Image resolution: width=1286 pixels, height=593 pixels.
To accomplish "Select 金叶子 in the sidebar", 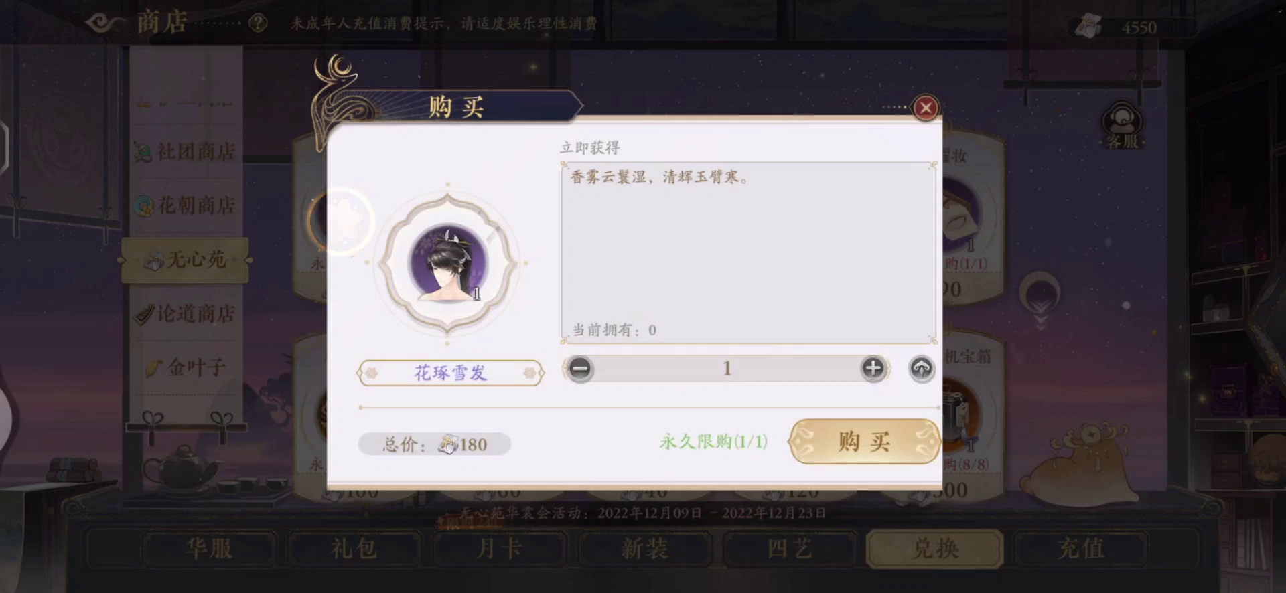I will click(186, 367).
